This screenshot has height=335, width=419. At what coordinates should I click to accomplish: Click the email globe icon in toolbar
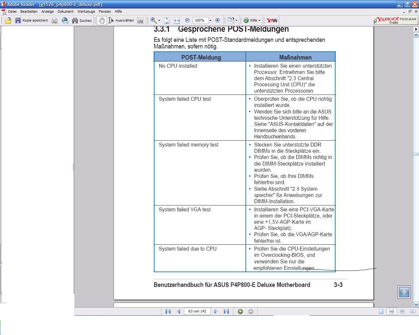pos(65,20)
